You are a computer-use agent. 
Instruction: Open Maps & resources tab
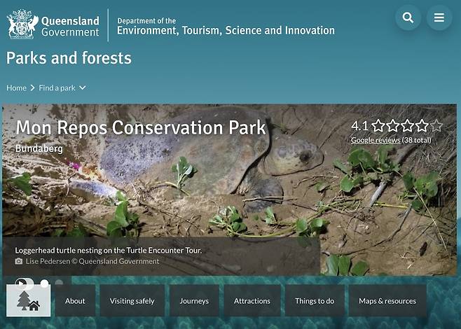point(387,301)
